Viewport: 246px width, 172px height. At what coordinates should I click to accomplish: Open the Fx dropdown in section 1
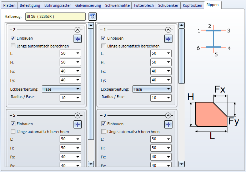click(x=161, y=71)
